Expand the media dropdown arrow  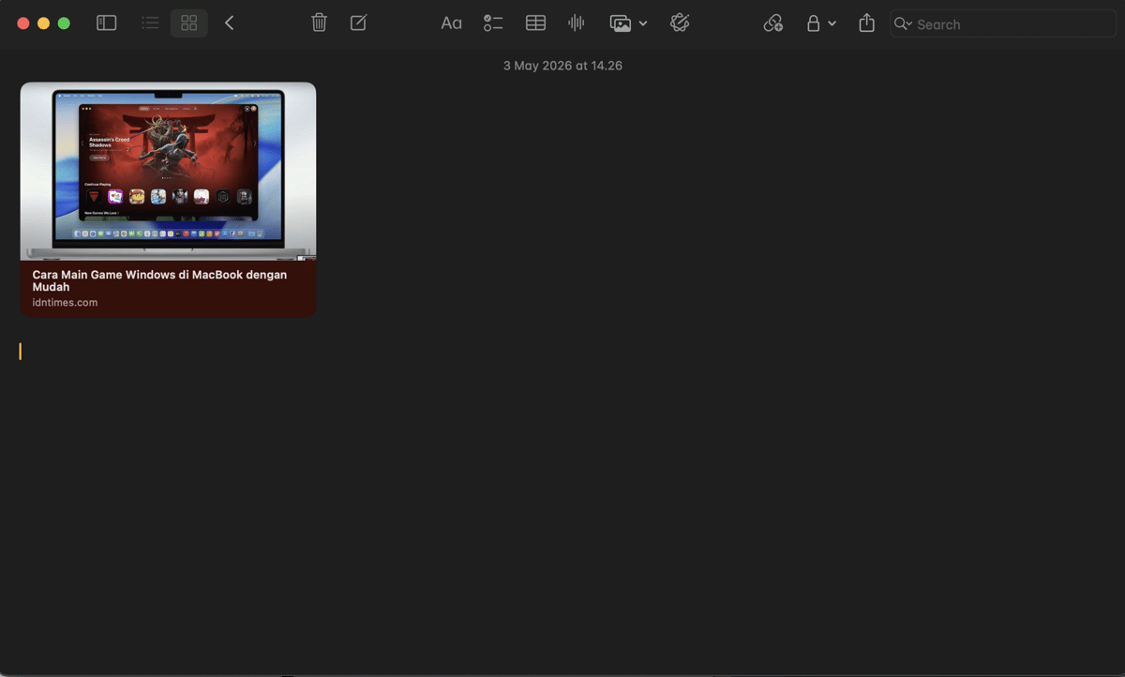643,23
